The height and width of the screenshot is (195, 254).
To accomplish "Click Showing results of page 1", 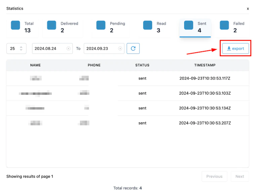I will [x=30, y=177].
